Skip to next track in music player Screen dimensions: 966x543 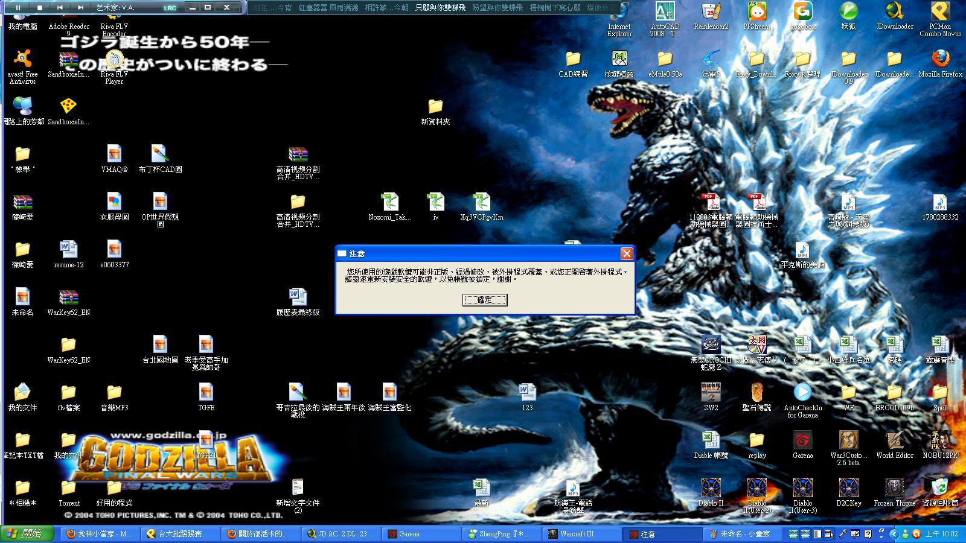click(80, 7)
